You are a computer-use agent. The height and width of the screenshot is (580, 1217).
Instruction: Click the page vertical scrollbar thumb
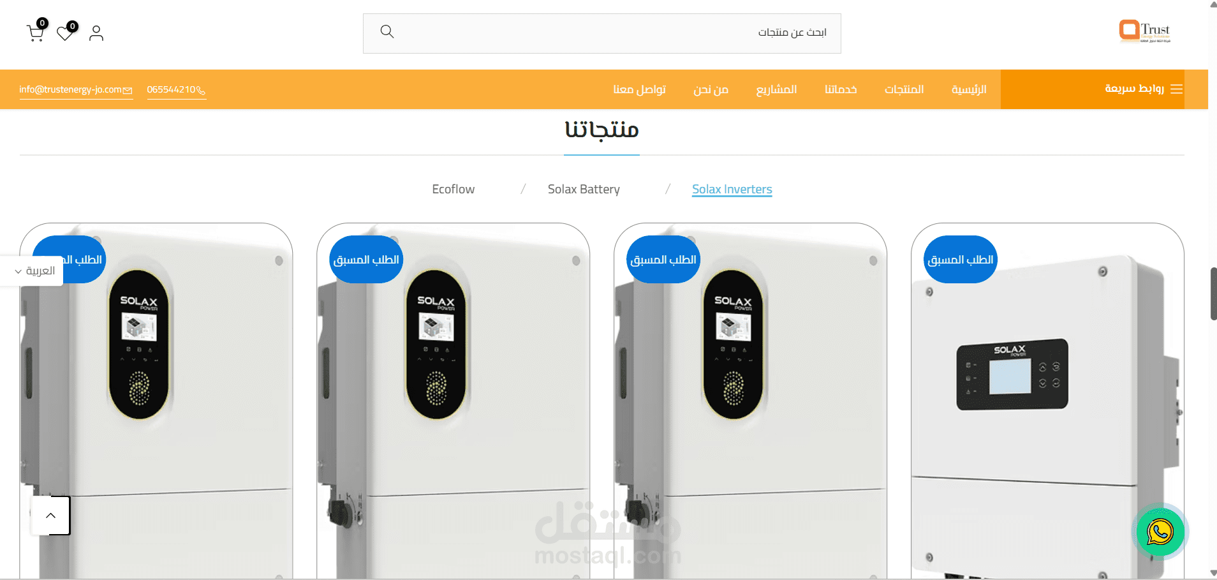(x=1213, y=294)
